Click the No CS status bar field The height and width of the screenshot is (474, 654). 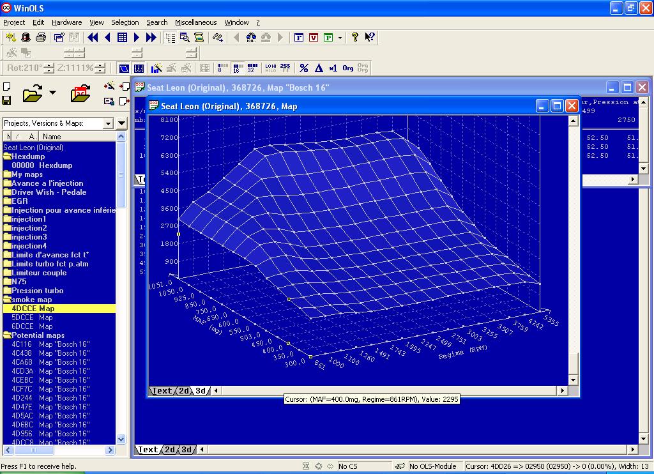click(x=363, y=466)
